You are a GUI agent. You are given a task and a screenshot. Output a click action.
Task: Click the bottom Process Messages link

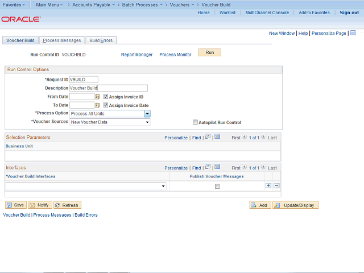(52, 215)
